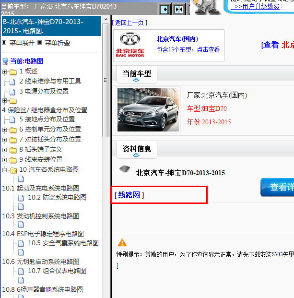Click document icon of 3 电源分布及位置
Image resolution: width=294 pixels, height=298 pixels.
click(12, 92)
